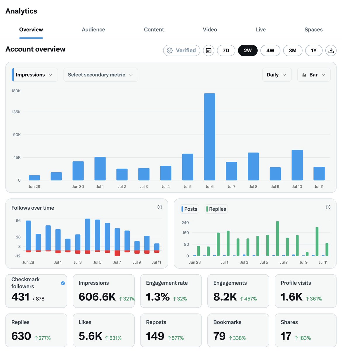Click the download data icon
The height and width of the screenshot is (351, 342).
point(331,50)
